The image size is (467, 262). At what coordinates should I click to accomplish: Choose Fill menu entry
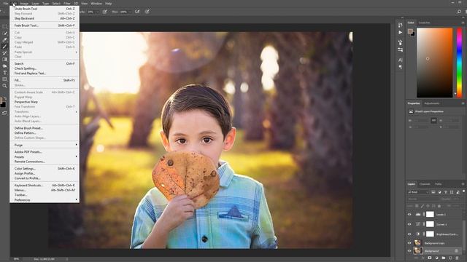pyautogui.click(x=45, y=80)
